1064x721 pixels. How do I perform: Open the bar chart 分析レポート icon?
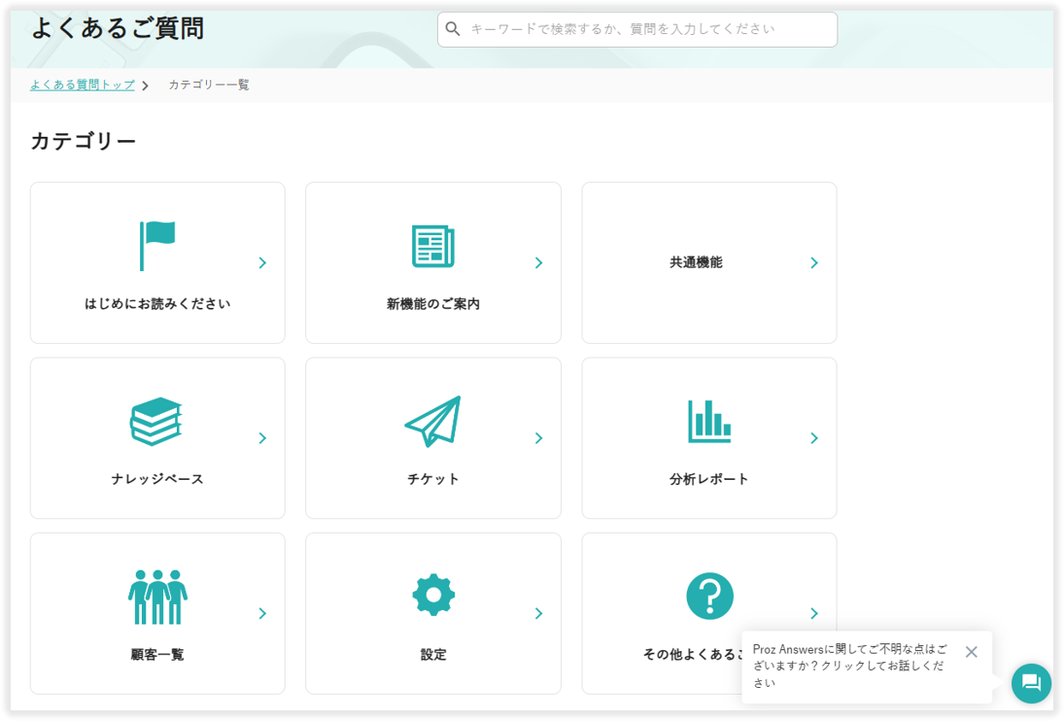(708, 422)
